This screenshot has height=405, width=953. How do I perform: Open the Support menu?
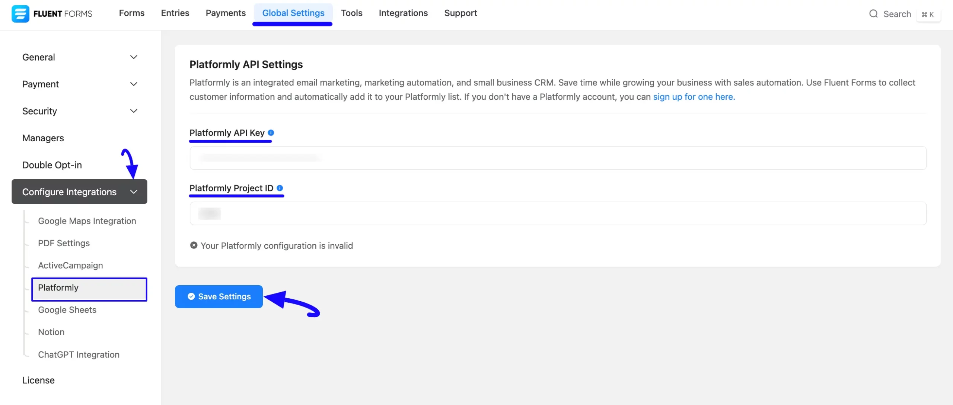460,13
